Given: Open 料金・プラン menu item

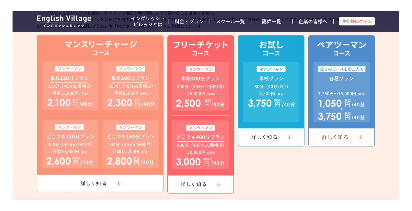Looking at the screenshot, I should (189, 21).
